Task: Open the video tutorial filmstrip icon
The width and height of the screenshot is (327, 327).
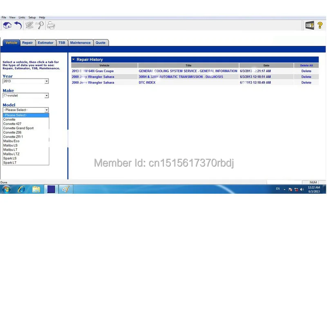Action: point(310,25)
